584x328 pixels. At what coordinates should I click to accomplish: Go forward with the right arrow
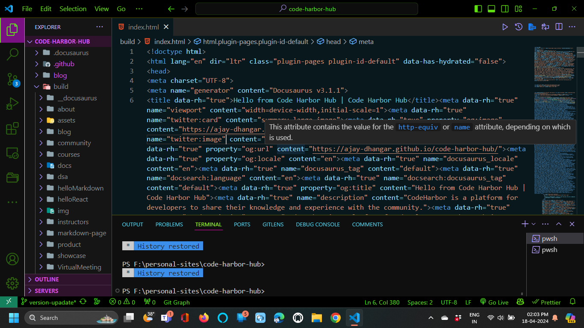pyautogui.click(x=185, y=9)
